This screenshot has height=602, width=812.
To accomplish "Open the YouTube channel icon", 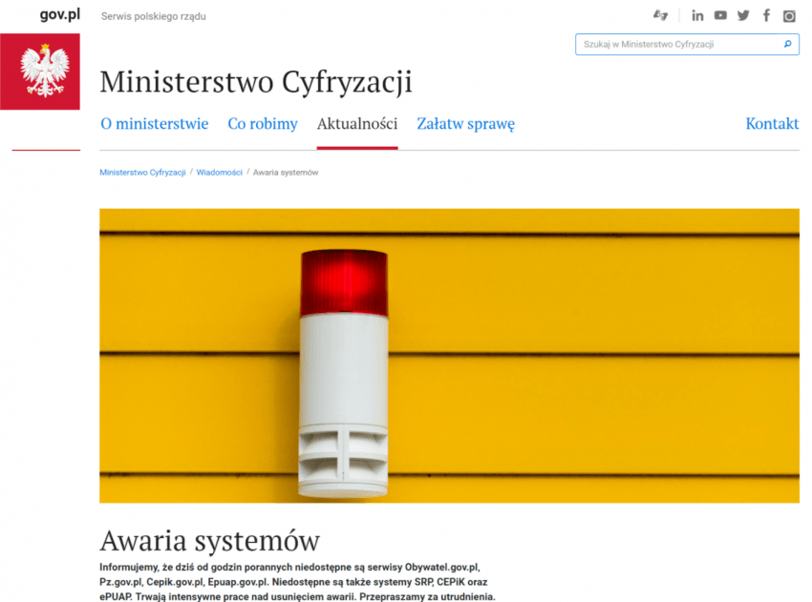I will 720,15.
